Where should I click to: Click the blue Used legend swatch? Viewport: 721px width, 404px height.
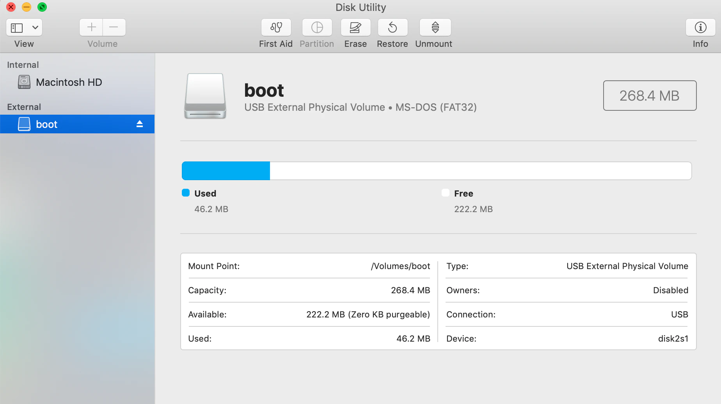pos(186,193)
